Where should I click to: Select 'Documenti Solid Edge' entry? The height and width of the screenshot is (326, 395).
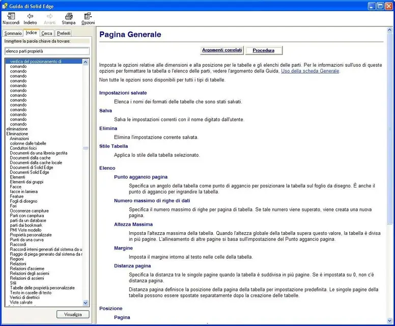(30, 172)
